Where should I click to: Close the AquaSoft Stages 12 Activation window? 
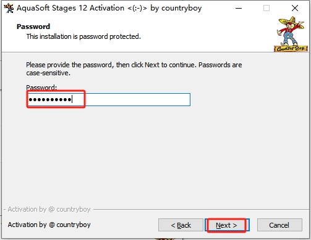pos(295,8)
